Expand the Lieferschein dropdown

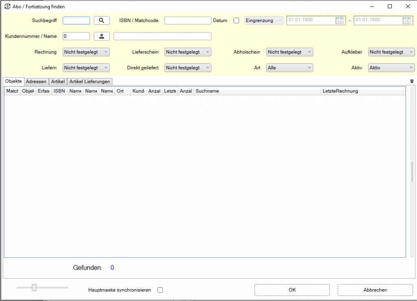(188, 52)
